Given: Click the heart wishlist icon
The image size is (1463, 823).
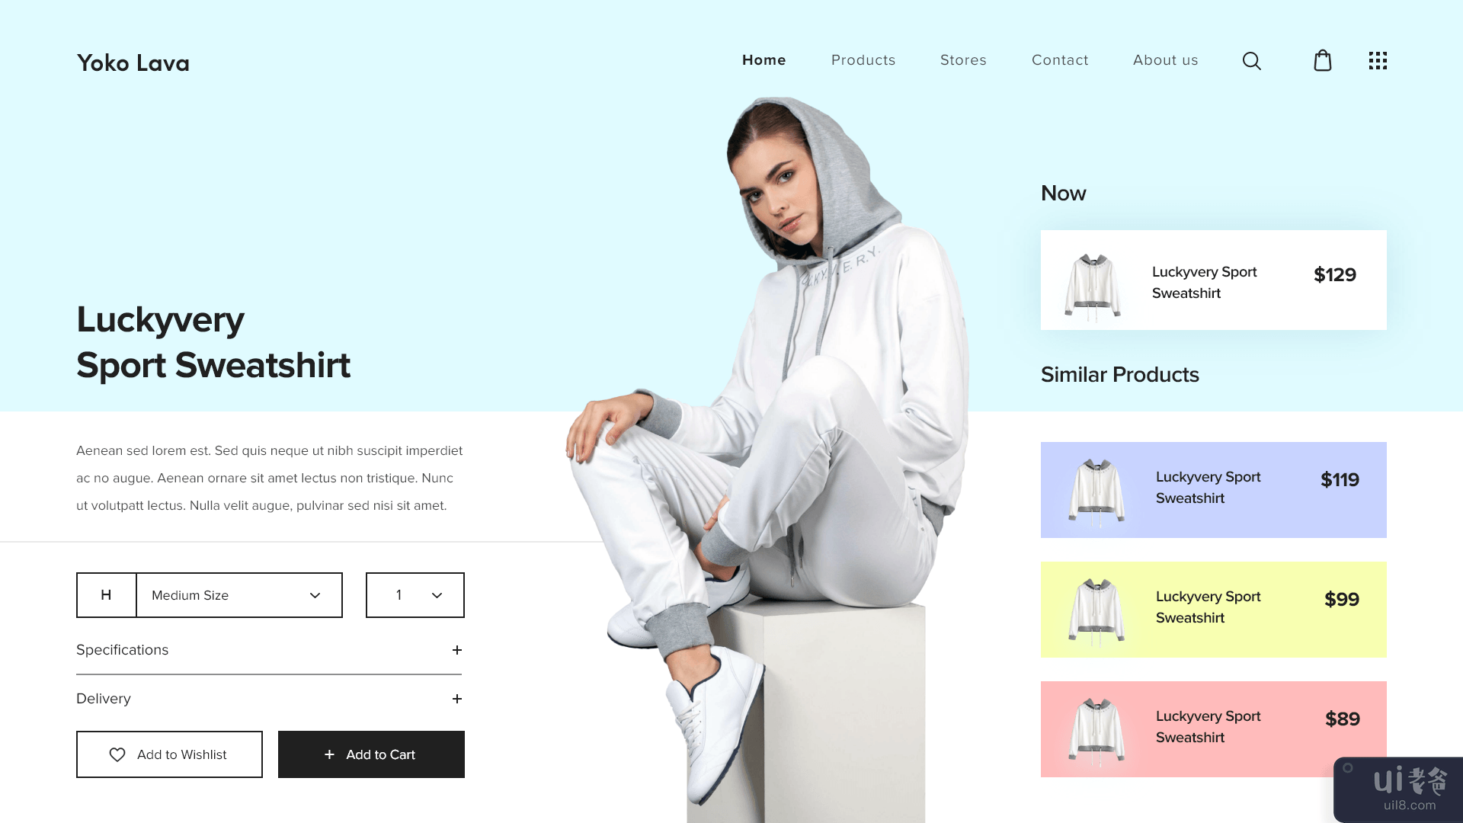Looking at the screenshot, I should pos(116,754).
